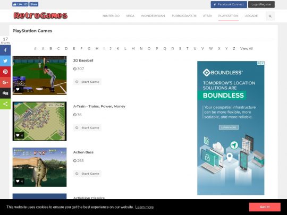Select View All in alphabet filter

click(247, 49)
